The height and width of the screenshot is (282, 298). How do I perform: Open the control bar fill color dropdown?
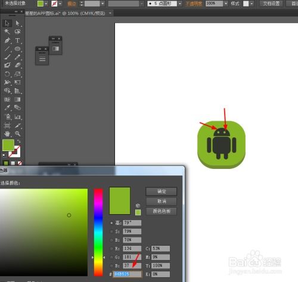(46, 4)
